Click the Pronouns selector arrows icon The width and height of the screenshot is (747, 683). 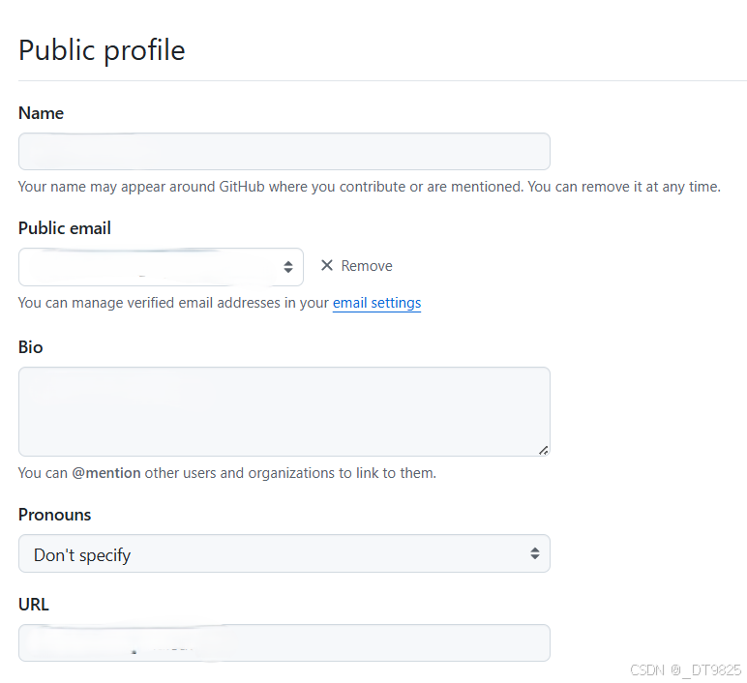coord(534,553)
